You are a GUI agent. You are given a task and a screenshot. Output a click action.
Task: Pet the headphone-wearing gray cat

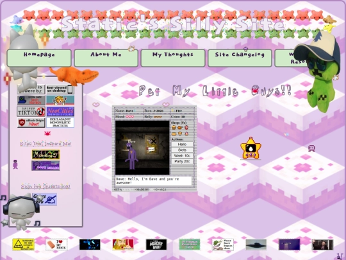click(x=21, y=212)
